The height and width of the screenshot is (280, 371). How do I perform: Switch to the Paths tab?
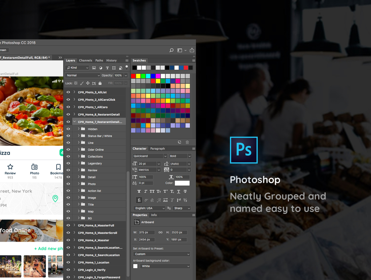[x=99, y=61]
